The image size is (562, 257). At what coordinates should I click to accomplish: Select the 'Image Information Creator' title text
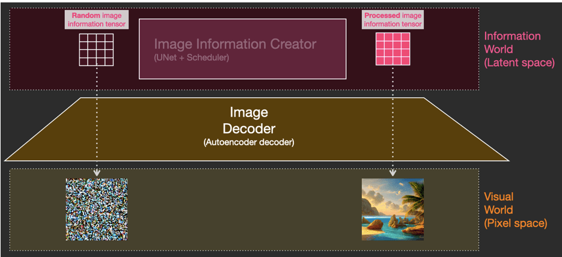pyautogui.click(x=234, y=44)
